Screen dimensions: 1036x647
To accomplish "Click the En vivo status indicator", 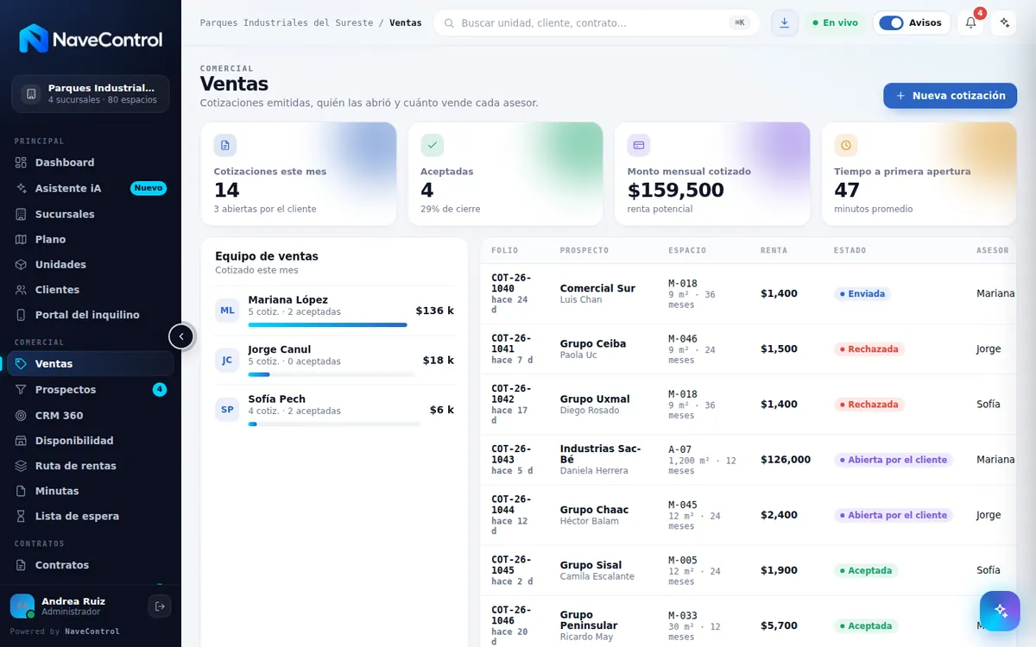I will (x=835, y=22).
